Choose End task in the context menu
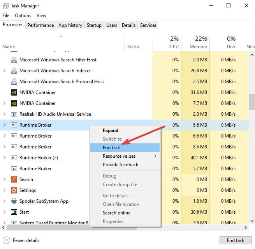 click(125, 148)
